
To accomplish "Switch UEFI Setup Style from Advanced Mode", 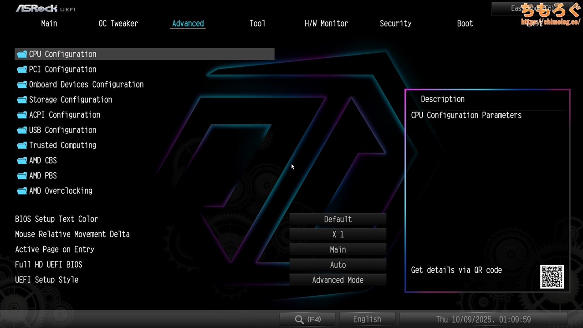I will point(338,280).
